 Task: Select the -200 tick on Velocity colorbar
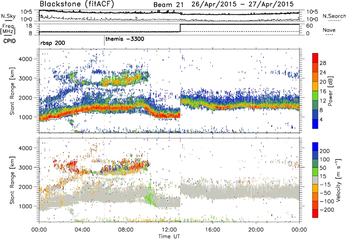click(327, 210)
